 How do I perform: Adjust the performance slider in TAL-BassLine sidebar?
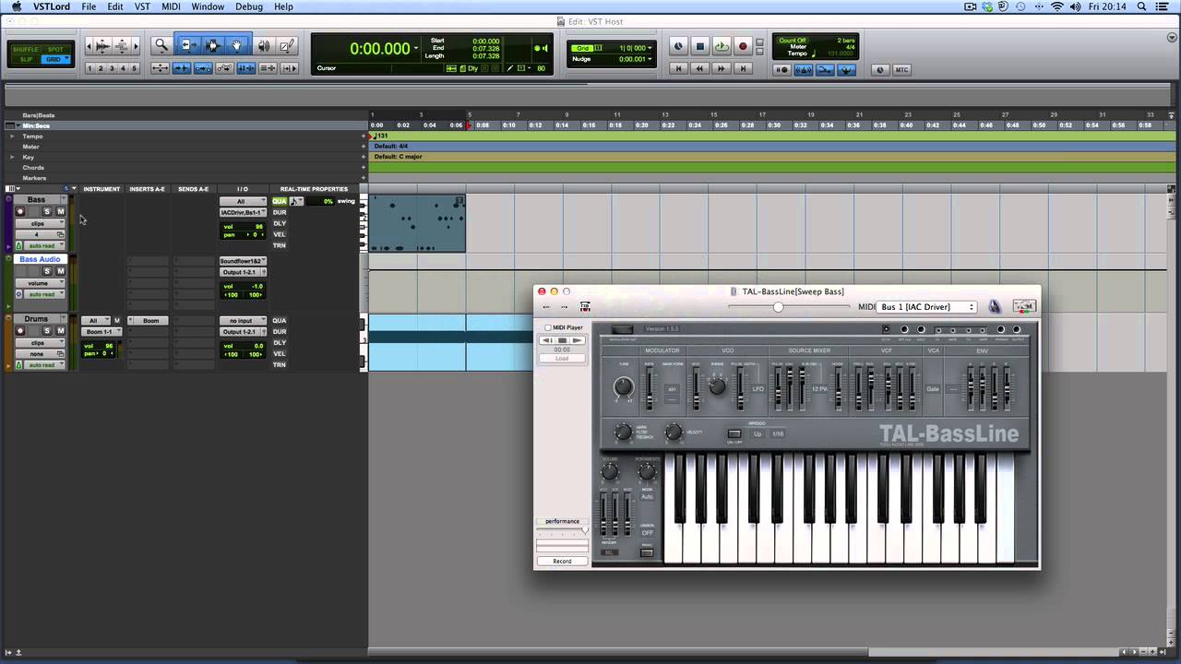[562, 531]
